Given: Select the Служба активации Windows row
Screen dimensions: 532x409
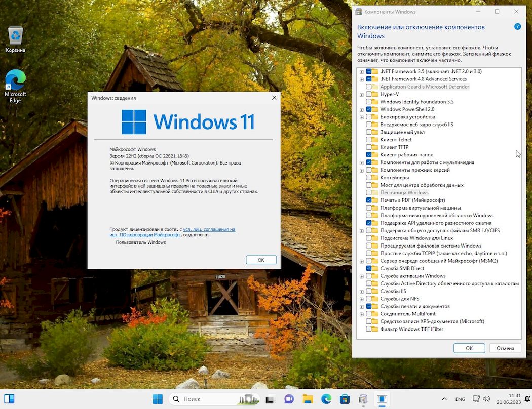Looking at the screenshot, I should tap(412, 276).
